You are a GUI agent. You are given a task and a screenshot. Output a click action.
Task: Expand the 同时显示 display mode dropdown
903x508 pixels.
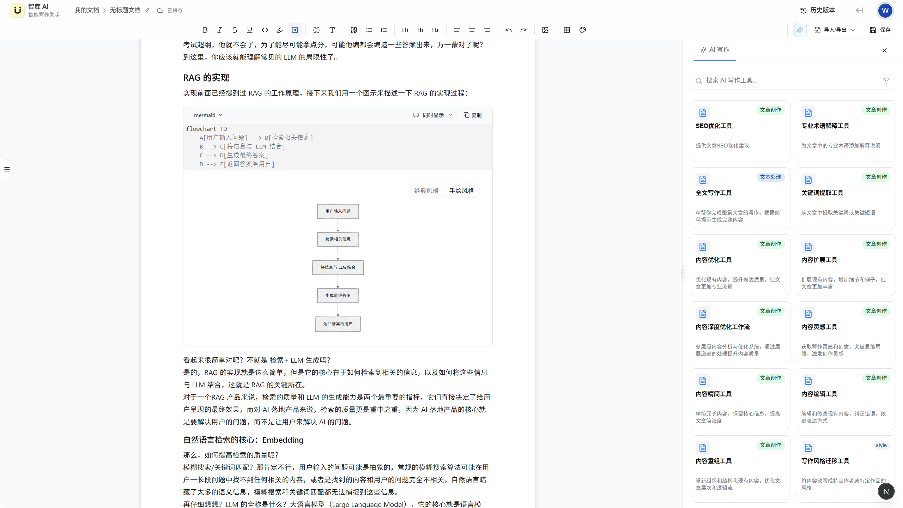click(x=433, y=115)
